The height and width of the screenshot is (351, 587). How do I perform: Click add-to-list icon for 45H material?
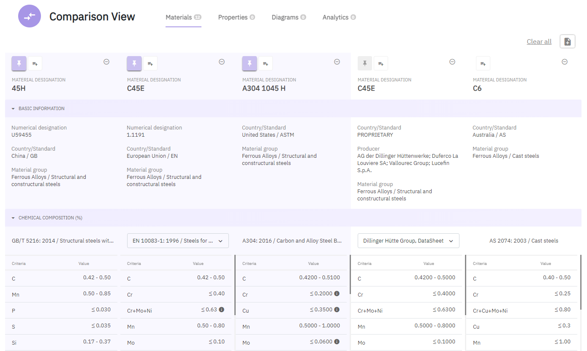coord(35,63)
